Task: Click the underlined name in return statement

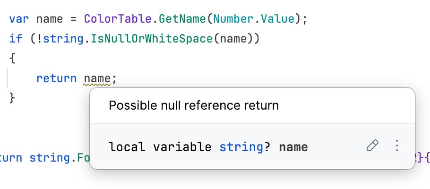Action: tap(97, 78)
